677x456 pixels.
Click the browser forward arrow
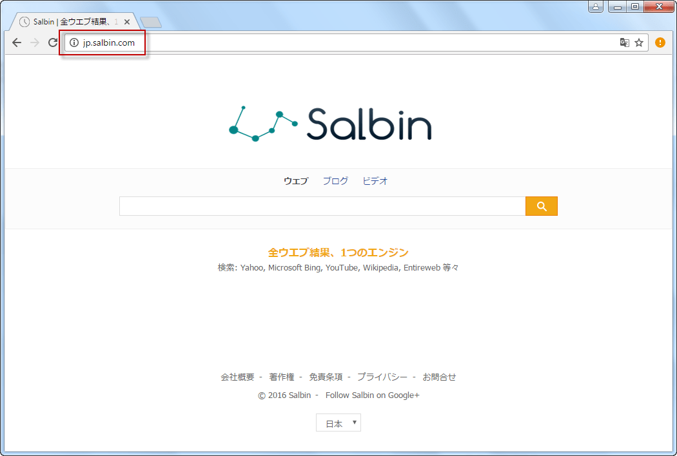35,43
